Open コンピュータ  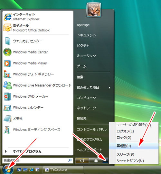coord(86,98)
